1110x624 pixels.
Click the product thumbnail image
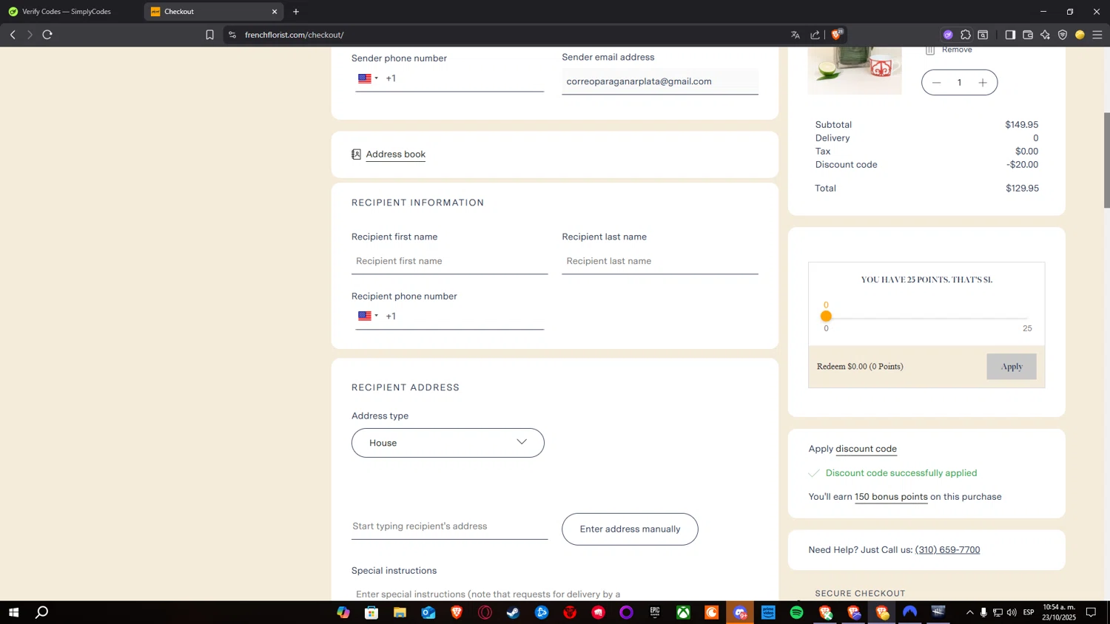tap(855, 70)
